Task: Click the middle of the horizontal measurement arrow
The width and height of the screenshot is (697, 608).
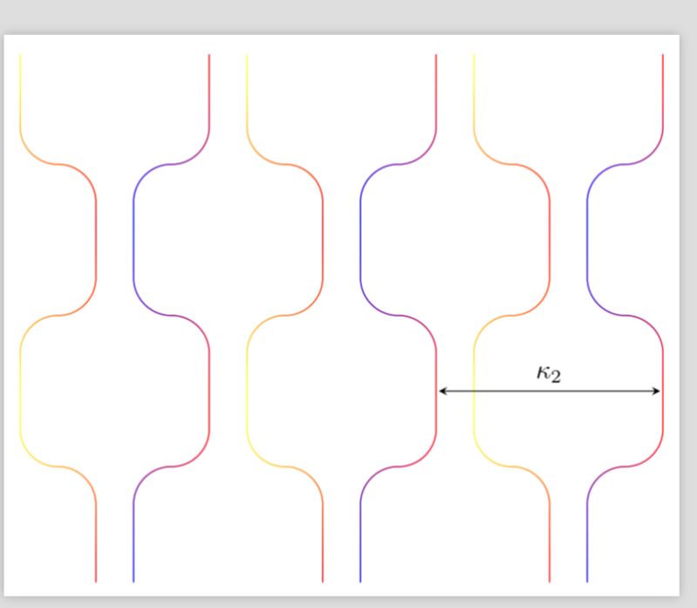Action: click(552, 390)
